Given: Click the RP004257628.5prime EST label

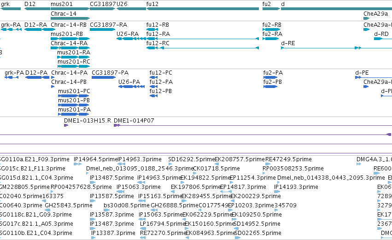Looking at the screenshot, I should click(81, 187).
